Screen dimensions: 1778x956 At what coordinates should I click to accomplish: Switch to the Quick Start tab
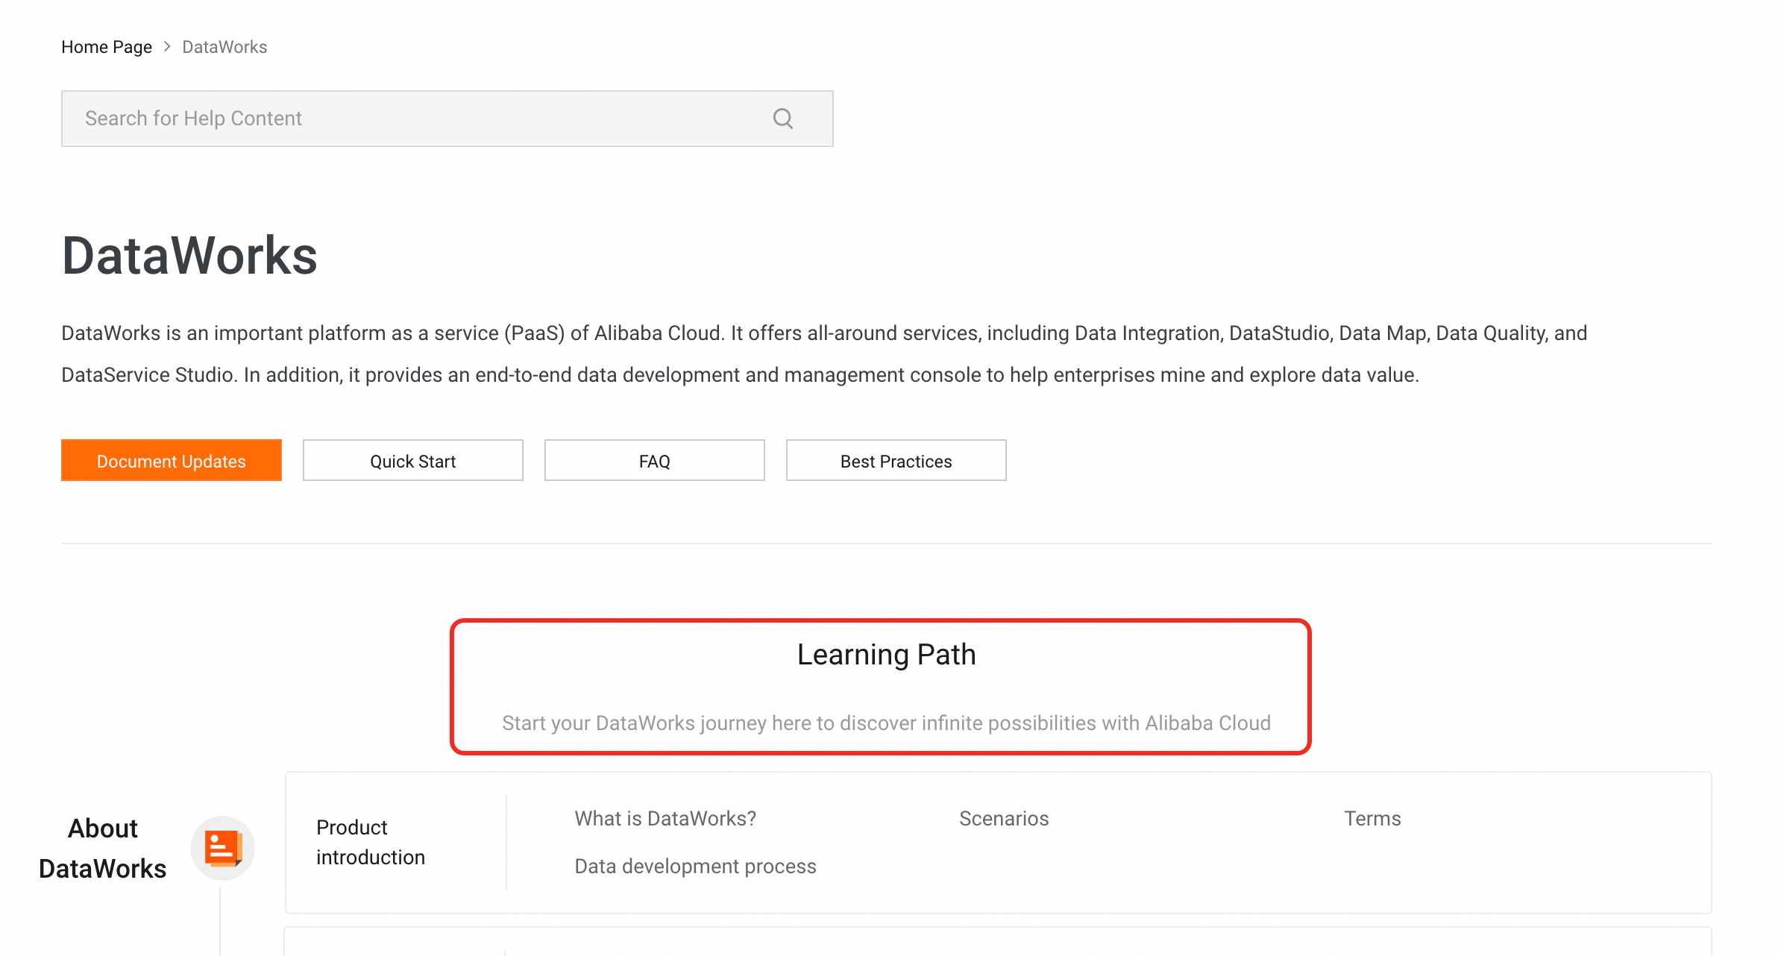[x=412, y=460]
